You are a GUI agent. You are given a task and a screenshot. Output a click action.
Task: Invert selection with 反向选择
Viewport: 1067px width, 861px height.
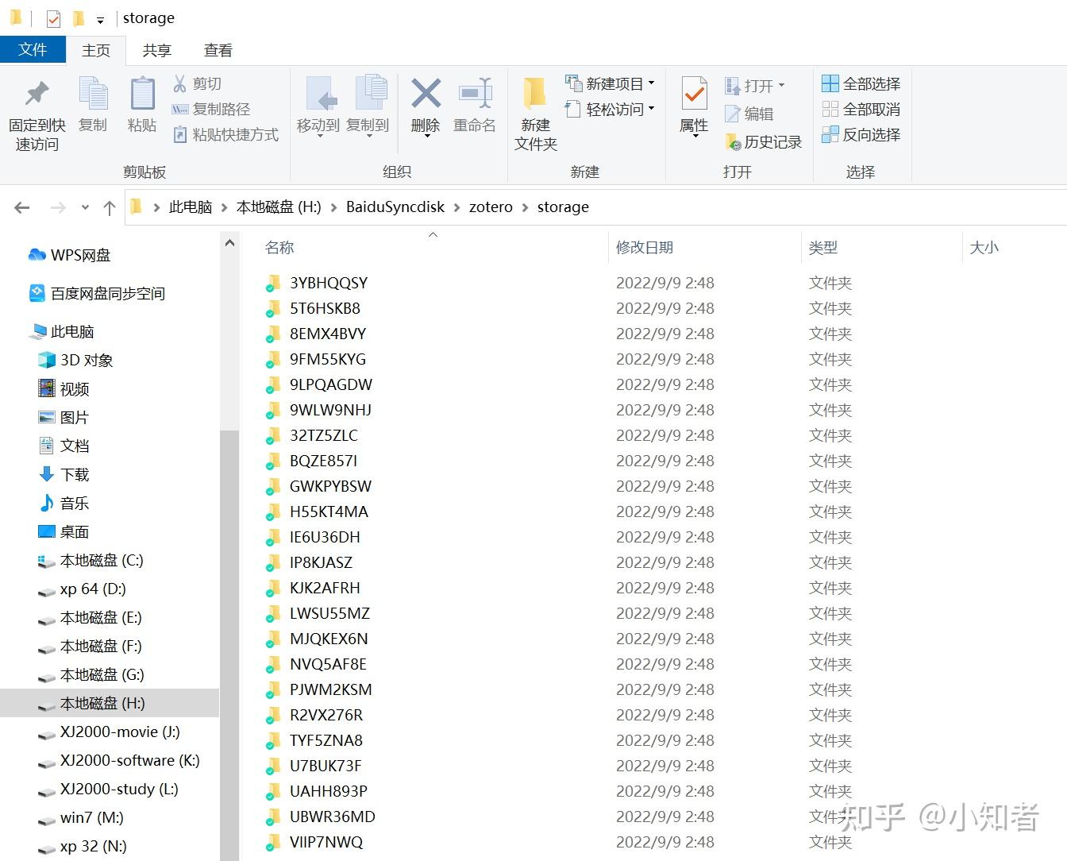862,135
